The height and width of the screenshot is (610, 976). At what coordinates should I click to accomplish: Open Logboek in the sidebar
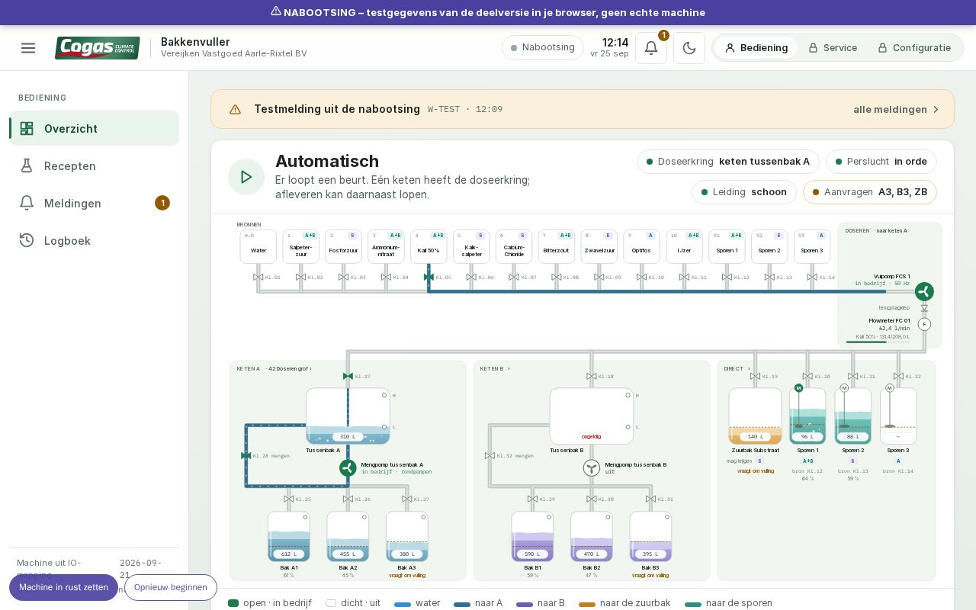[94, 240]
